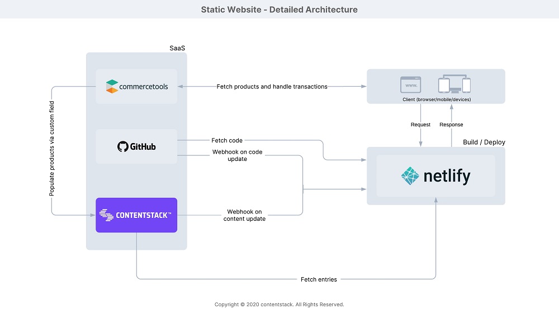
Task: Click the 'Response' arrow label
Action: pos(451,125)
